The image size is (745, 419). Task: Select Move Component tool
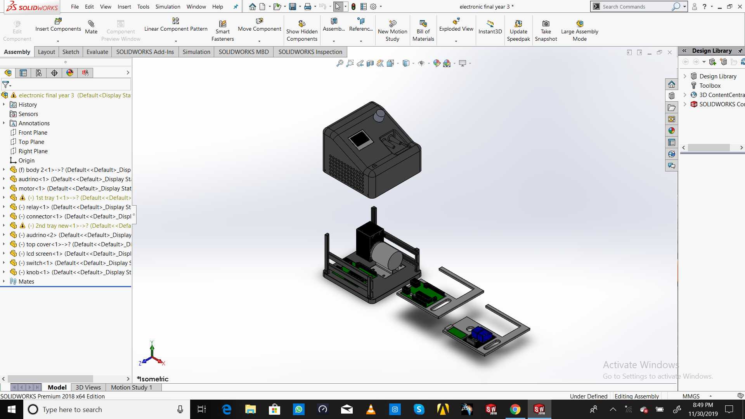click(260, 25)
